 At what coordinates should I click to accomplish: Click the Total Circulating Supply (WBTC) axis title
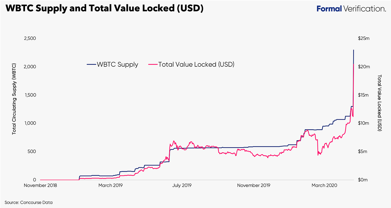(x=14, y=99)
